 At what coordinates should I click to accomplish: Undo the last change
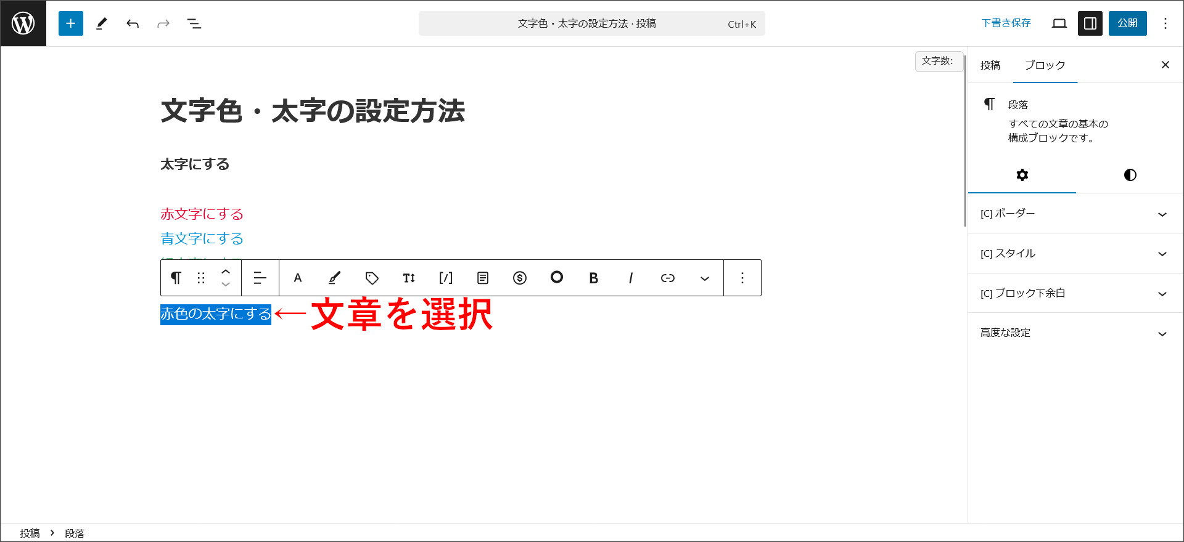point(133,23)
